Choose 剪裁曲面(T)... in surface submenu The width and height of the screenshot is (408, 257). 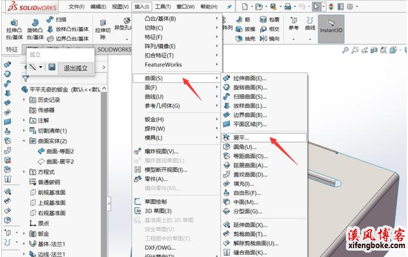(264, 234)
